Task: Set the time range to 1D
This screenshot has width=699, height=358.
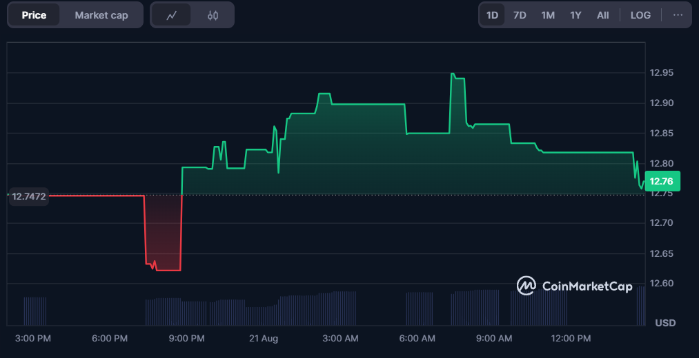Action: coord(492,15)
